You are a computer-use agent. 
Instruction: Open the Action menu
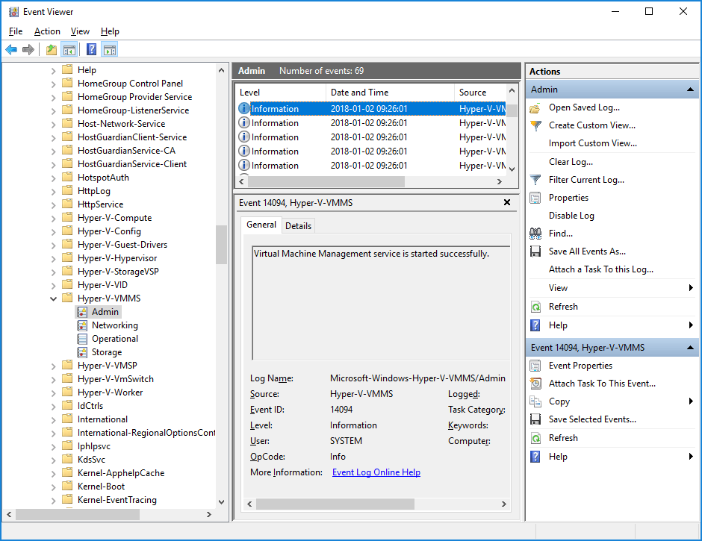47,31
